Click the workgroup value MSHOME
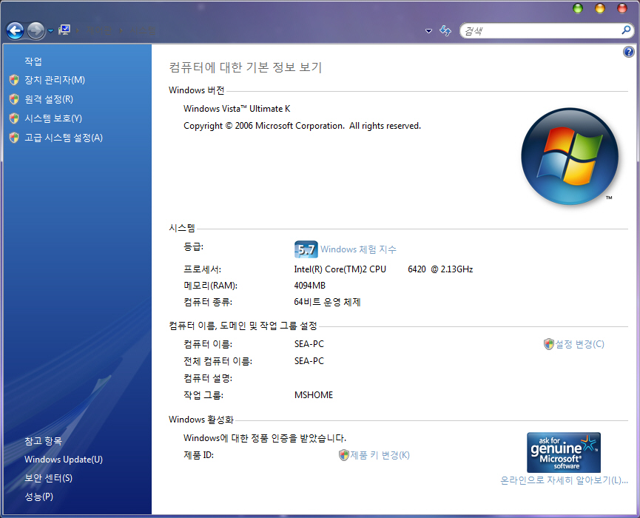Image resolution: width=640 pixels, height=518 pixels. coord(314,395)
